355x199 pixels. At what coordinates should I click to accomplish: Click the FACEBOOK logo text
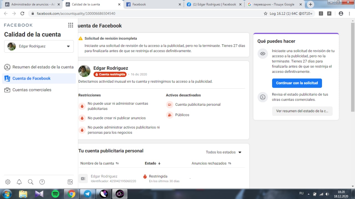point(18,25)
